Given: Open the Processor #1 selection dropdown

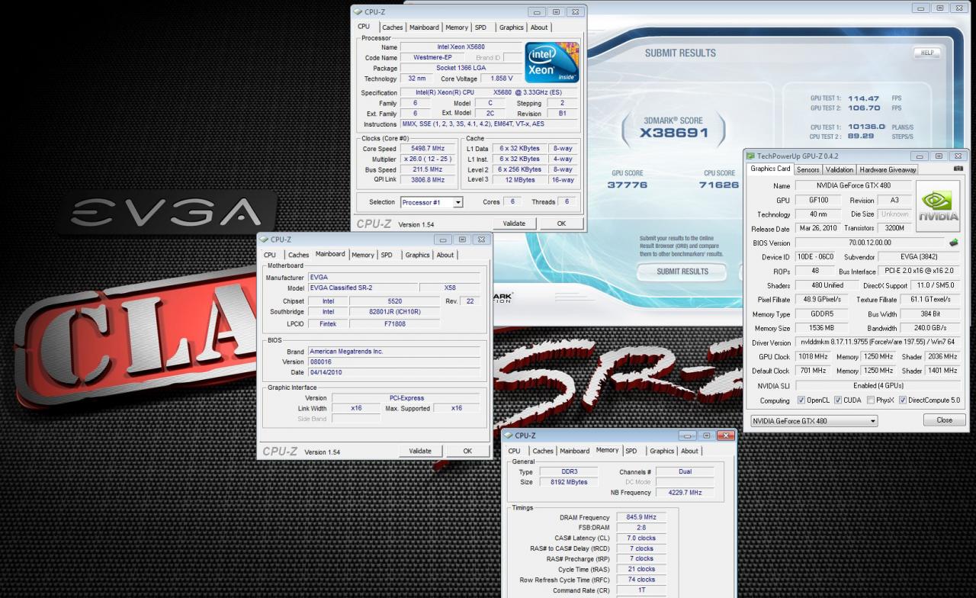Looking at the screenshot, I should 457,202.
